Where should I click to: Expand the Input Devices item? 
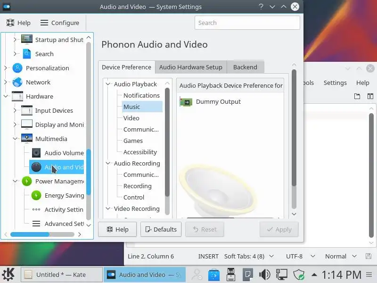(15, 110)
